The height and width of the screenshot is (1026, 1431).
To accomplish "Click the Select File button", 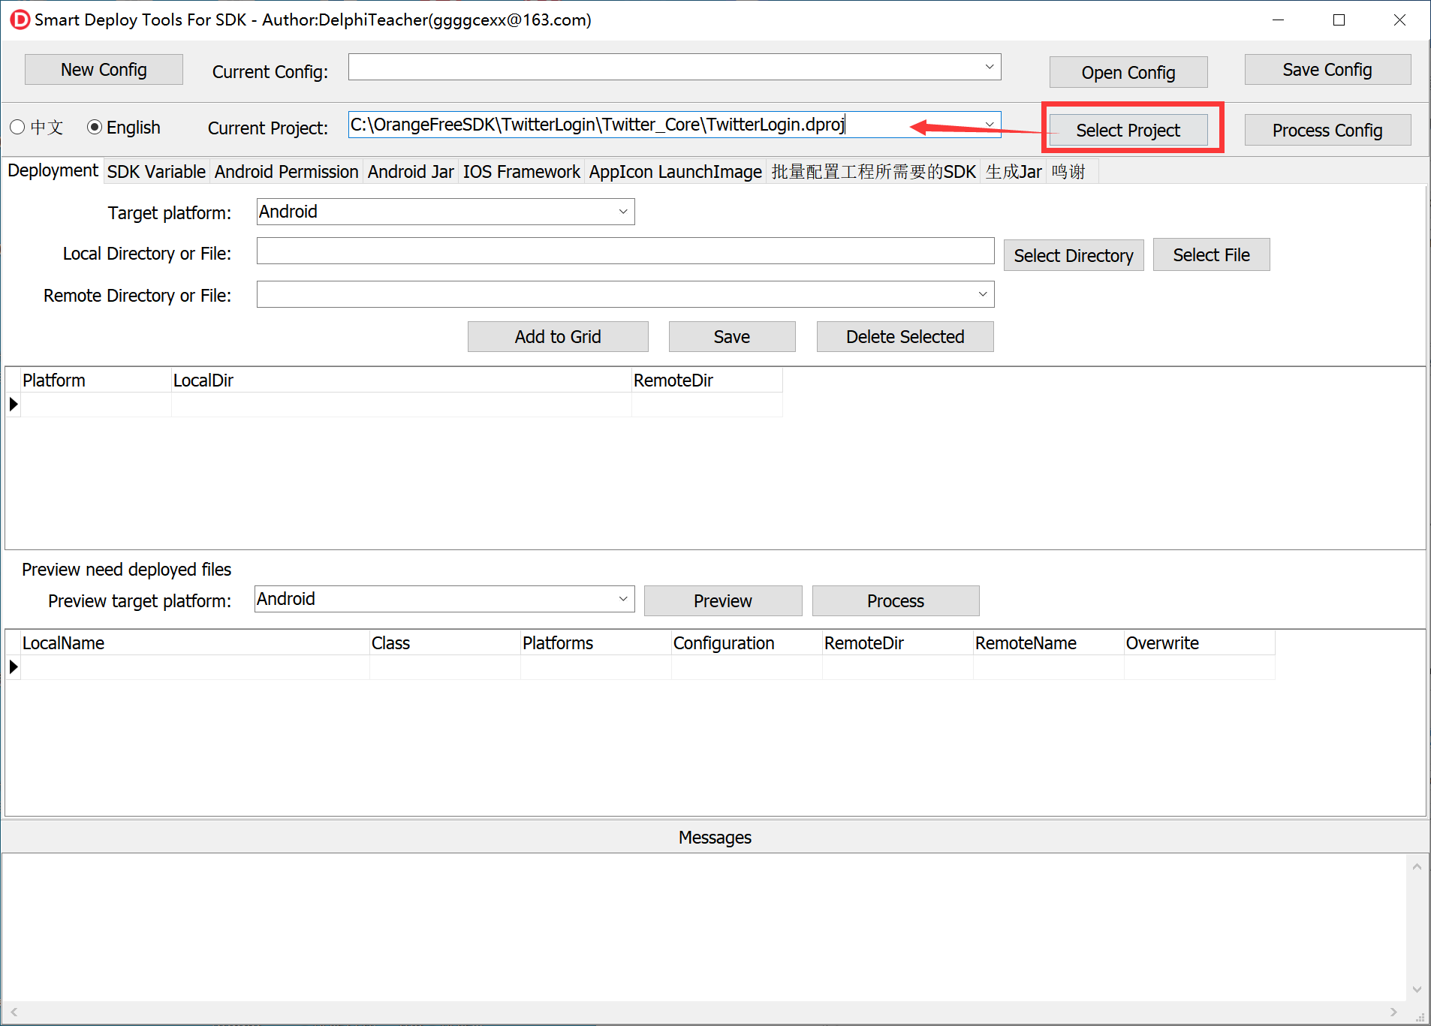I will coord(1211,255).
